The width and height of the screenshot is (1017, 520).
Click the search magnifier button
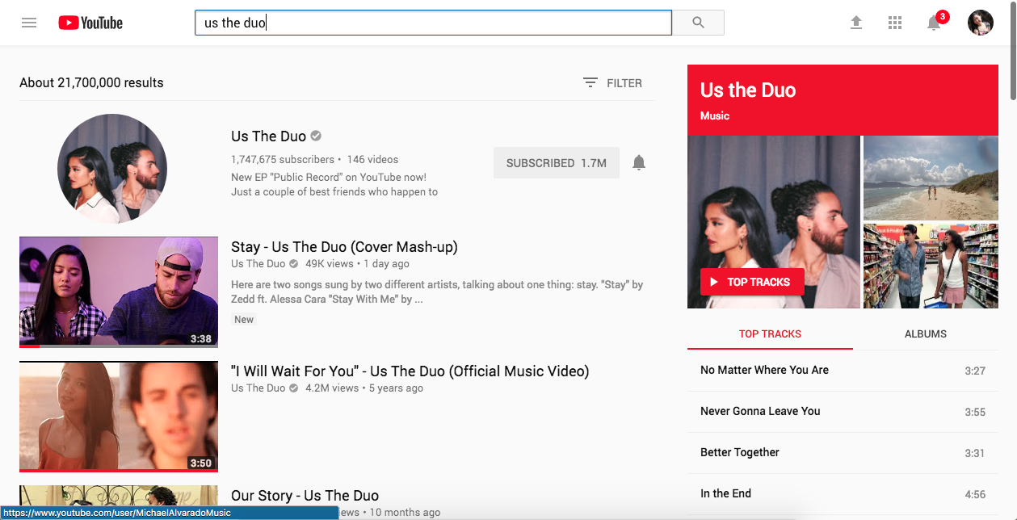point(699,23)
